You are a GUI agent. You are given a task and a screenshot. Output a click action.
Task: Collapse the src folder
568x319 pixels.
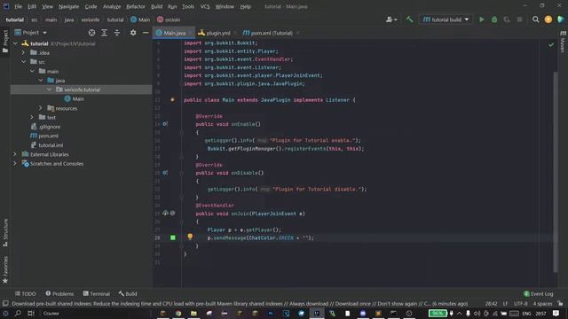pyautogui.click(x=24, y=62)
